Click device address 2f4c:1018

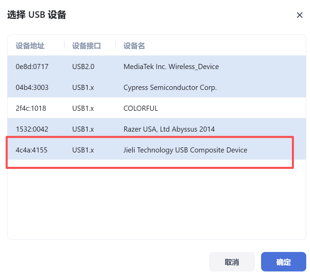click(31, 108)
